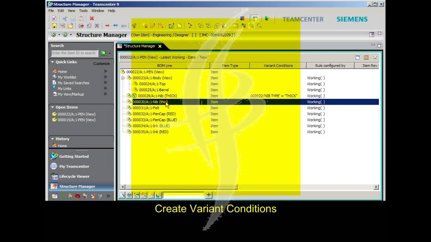This screenshot has height=242, width=431.
Task: Open the My View/Markup quick link
Action: [x=71, y=94]
